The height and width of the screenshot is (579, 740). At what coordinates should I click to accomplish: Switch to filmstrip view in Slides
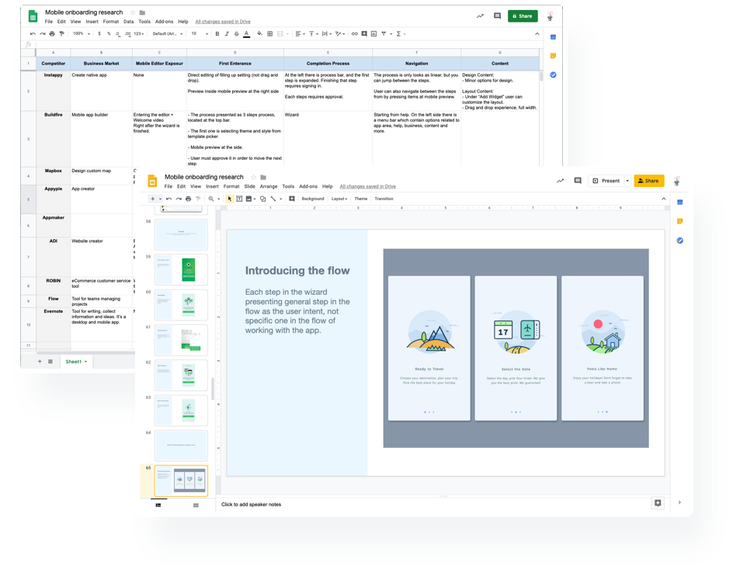tap(158, 505)
